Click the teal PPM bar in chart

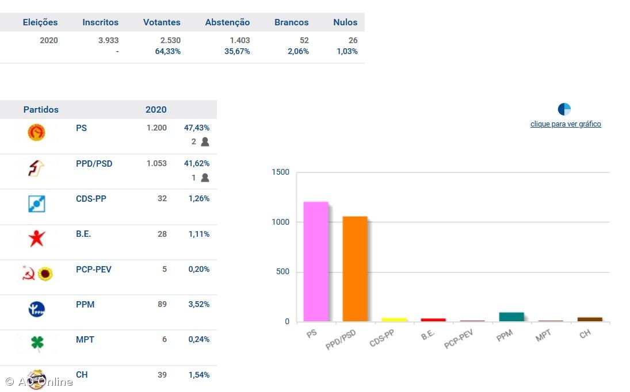[511, 317]
